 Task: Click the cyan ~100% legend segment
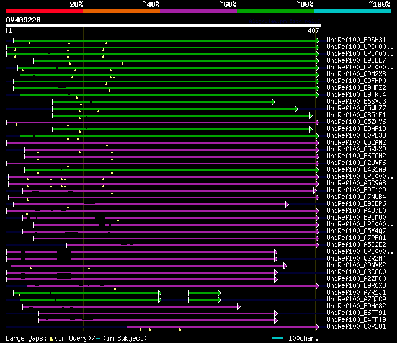coord(353,11)
